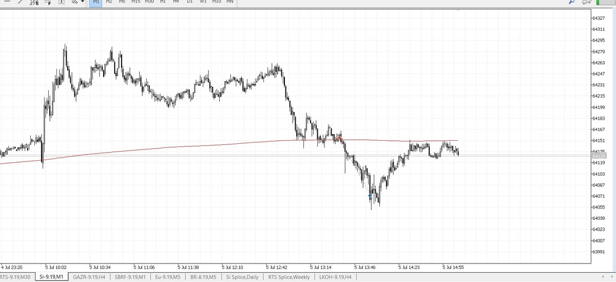
Task: Open the search magnifier icon
Action: pyautogui.click(x=572, y=2)
